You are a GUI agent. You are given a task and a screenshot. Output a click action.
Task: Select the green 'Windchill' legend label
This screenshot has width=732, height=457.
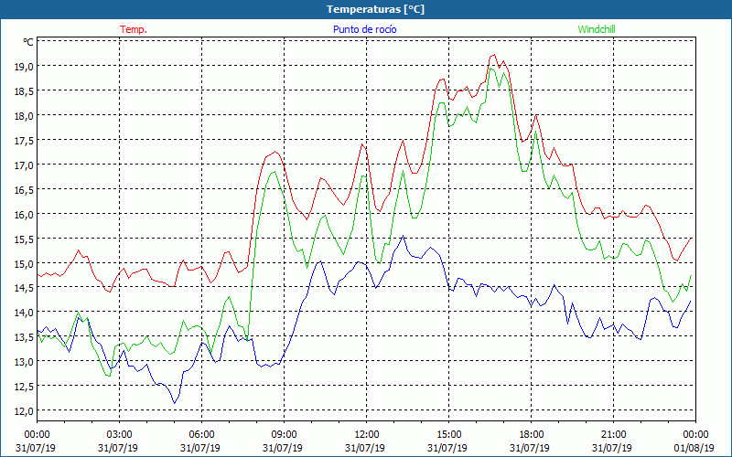point(597,29)
